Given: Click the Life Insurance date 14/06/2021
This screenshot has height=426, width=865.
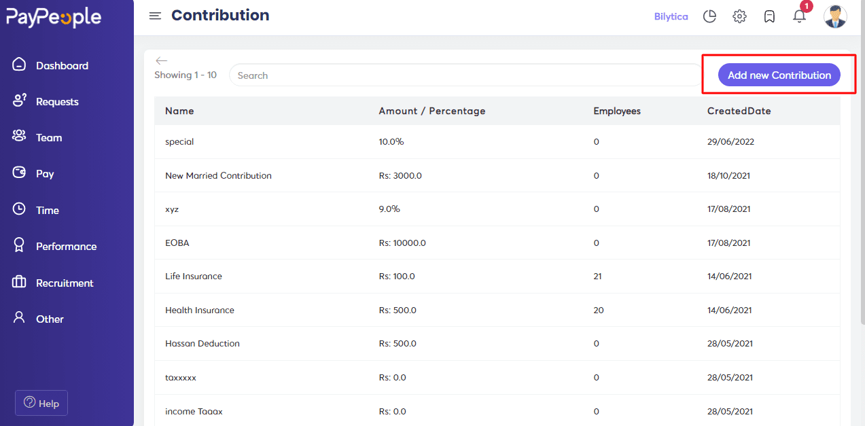Looking at the screenshot, I should tap(730, 276).
